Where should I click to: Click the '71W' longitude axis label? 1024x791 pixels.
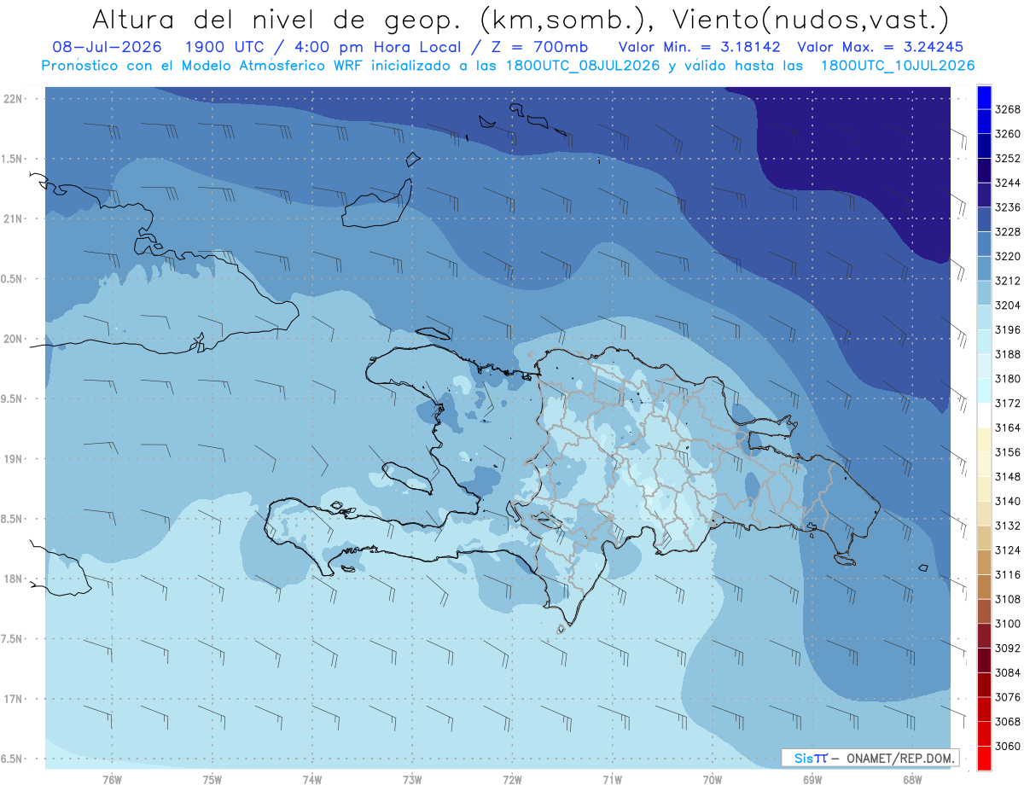[612, 780]
